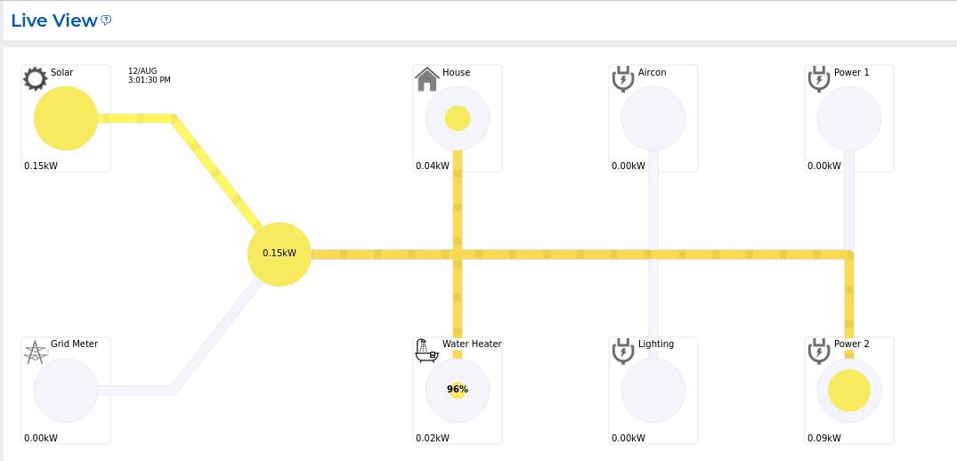Click the House icon
This screenshot has width=957, height=461.
click(427, 79)
